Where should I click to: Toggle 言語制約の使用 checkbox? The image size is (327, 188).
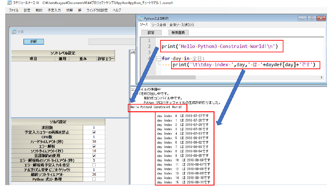click(94, 156)
